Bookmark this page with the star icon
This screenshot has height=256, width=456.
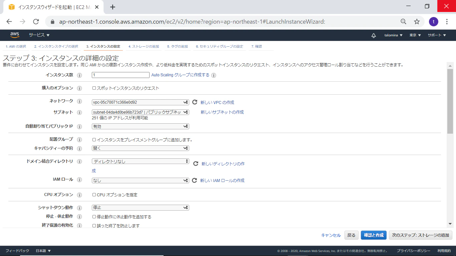tap(417, 22)
